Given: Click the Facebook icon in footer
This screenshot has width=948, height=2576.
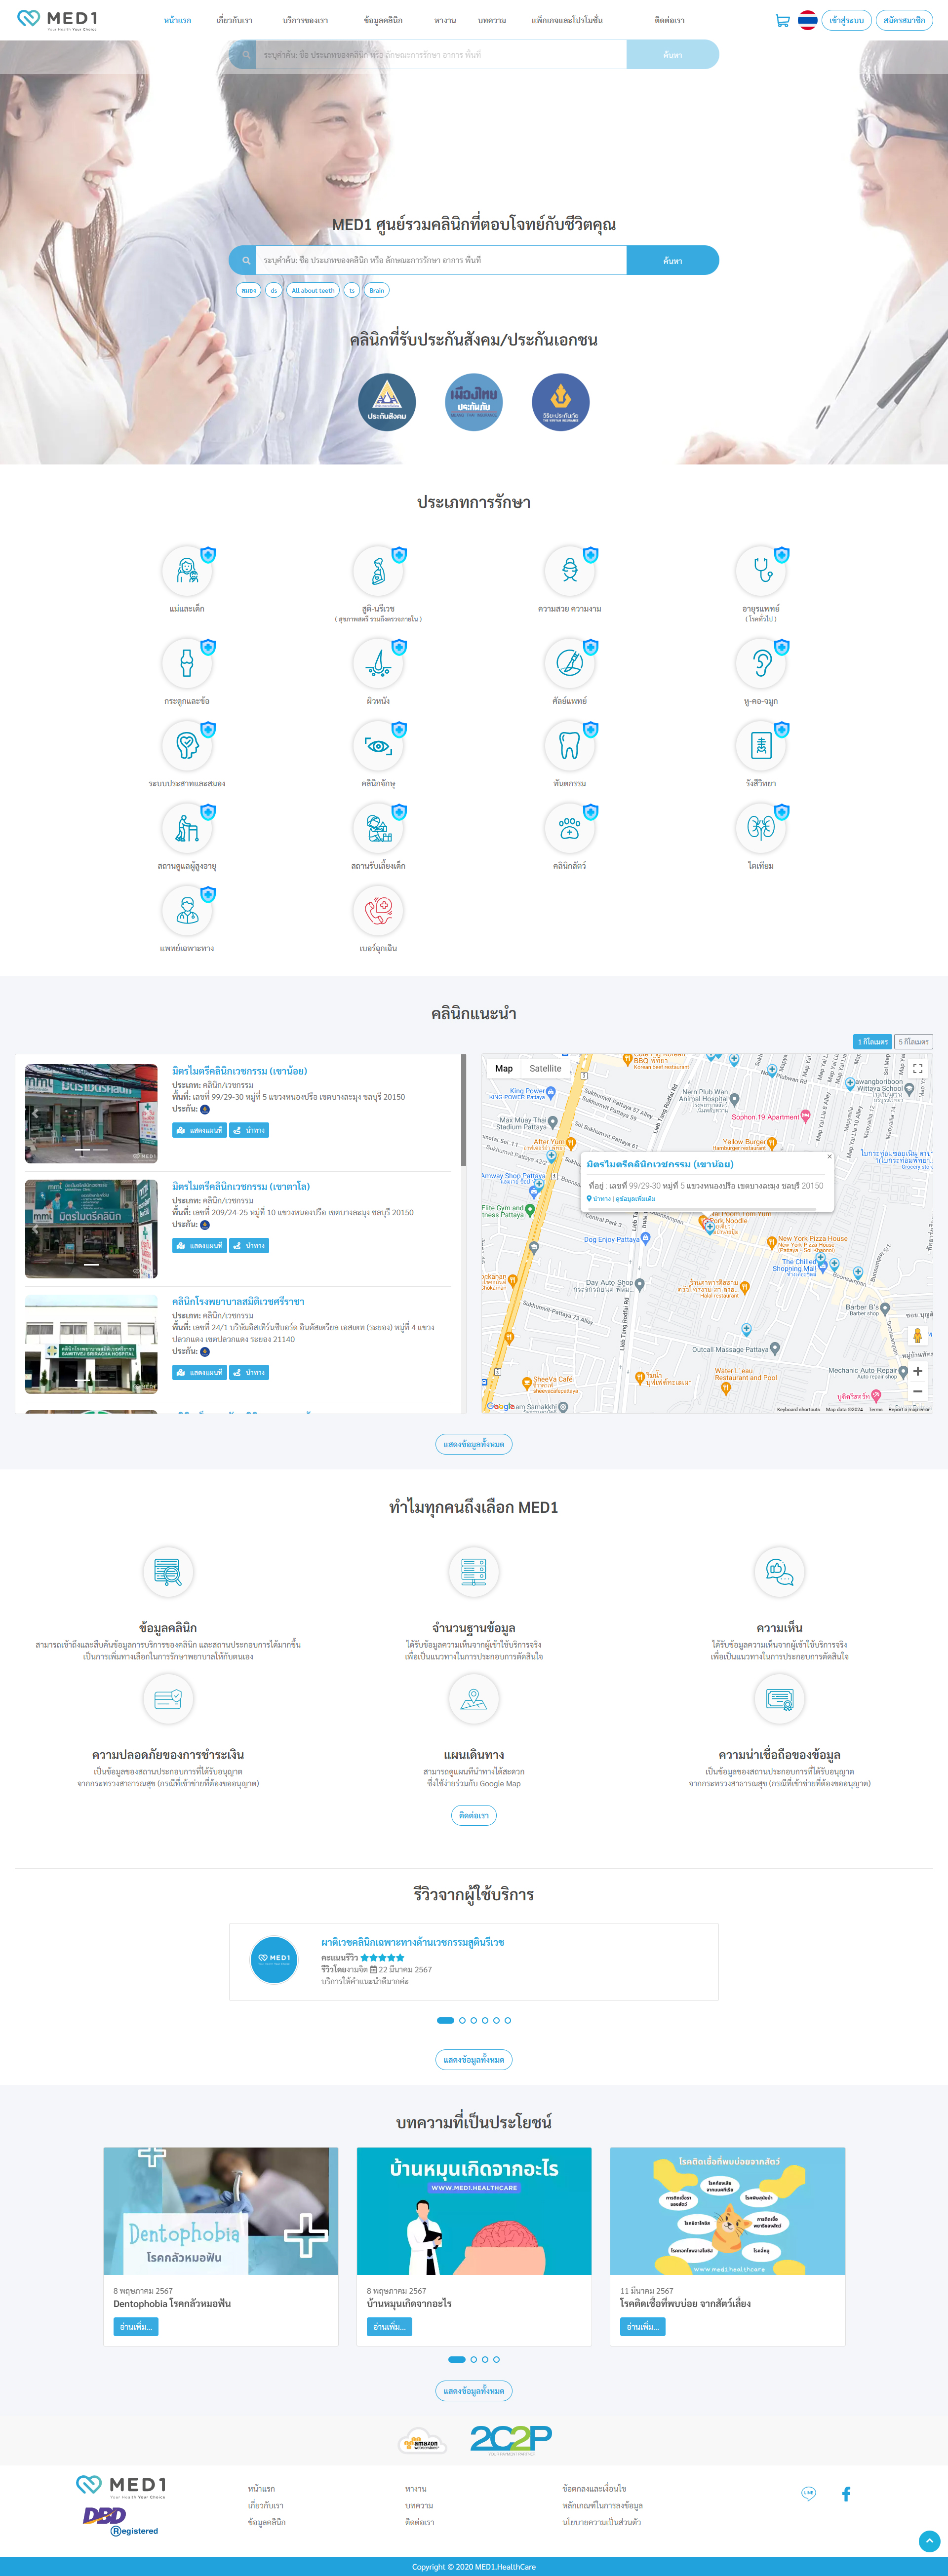Looking at the screenshot, I should tap(846, 2494).
